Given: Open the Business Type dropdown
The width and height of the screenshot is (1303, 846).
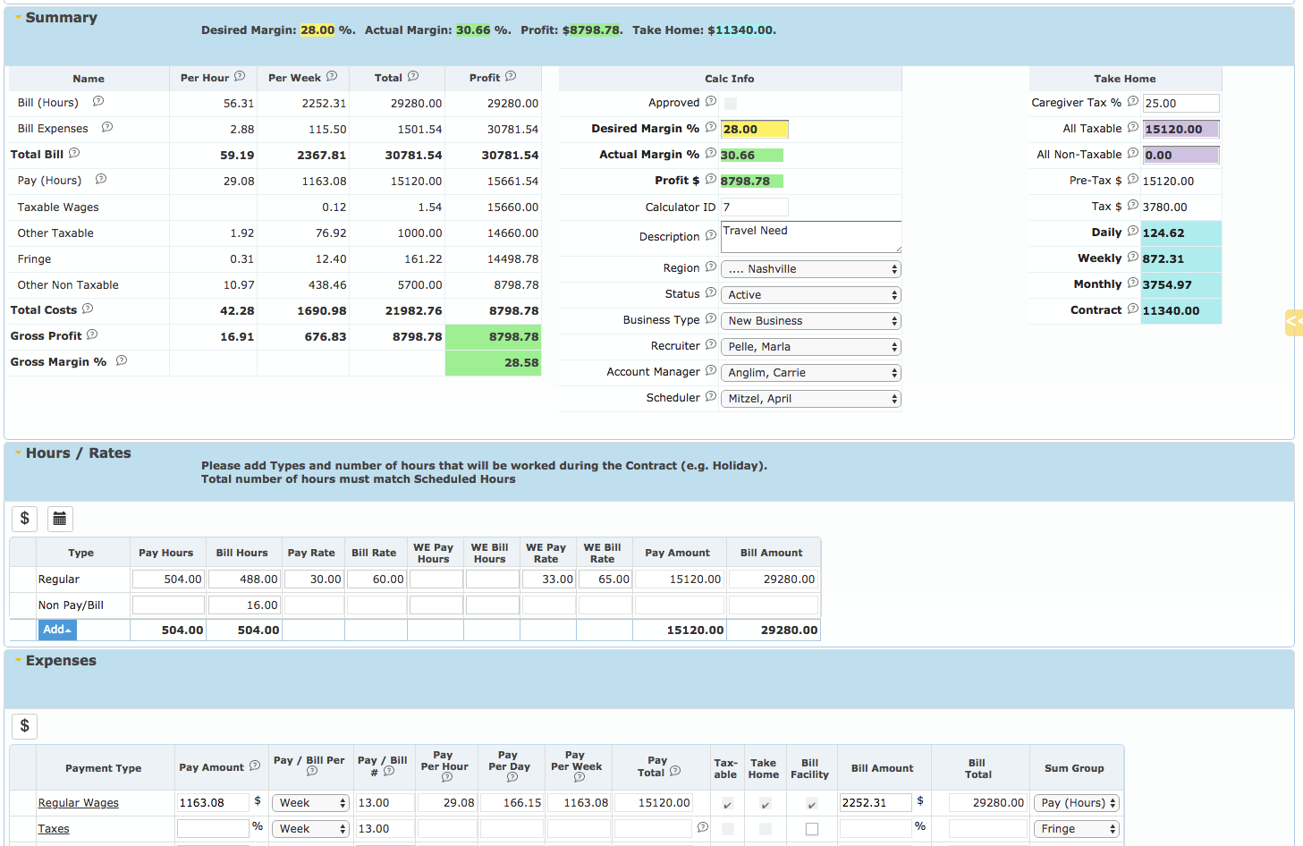Looking at the screenshot, I should 811,321.
